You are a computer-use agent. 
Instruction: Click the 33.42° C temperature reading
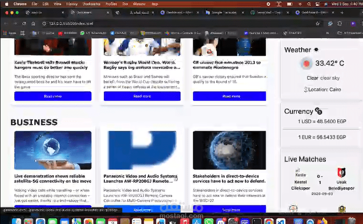330,63
